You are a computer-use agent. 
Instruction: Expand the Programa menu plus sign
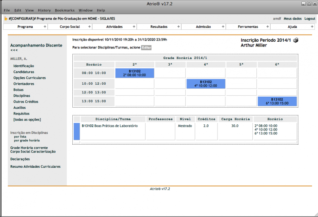(45, 27)
